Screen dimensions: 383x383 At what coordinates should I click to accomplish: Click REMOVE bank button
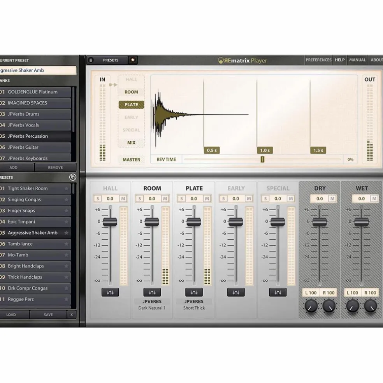pyautogui.click(x=55, y=167)
